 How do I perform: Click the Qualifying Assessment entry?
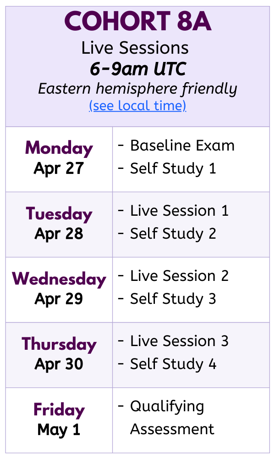(x=172, y=418)
